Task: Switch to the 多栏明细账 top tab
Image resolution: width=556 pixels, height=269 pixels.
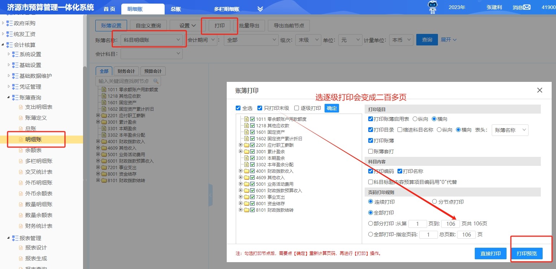Action: click(227, 9)
